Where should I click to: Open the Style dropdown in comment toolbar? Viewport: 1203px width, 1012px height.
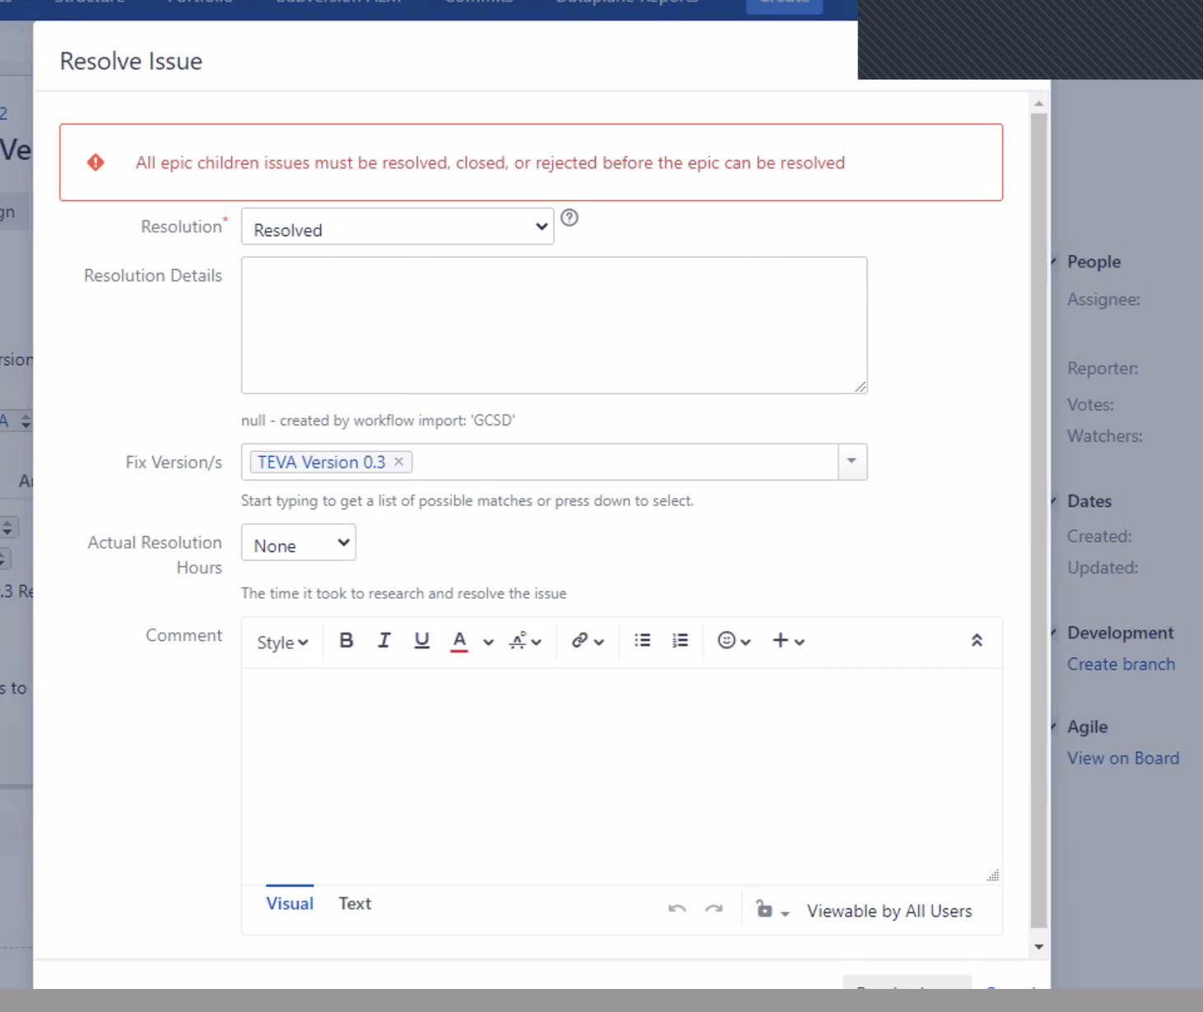282,642
